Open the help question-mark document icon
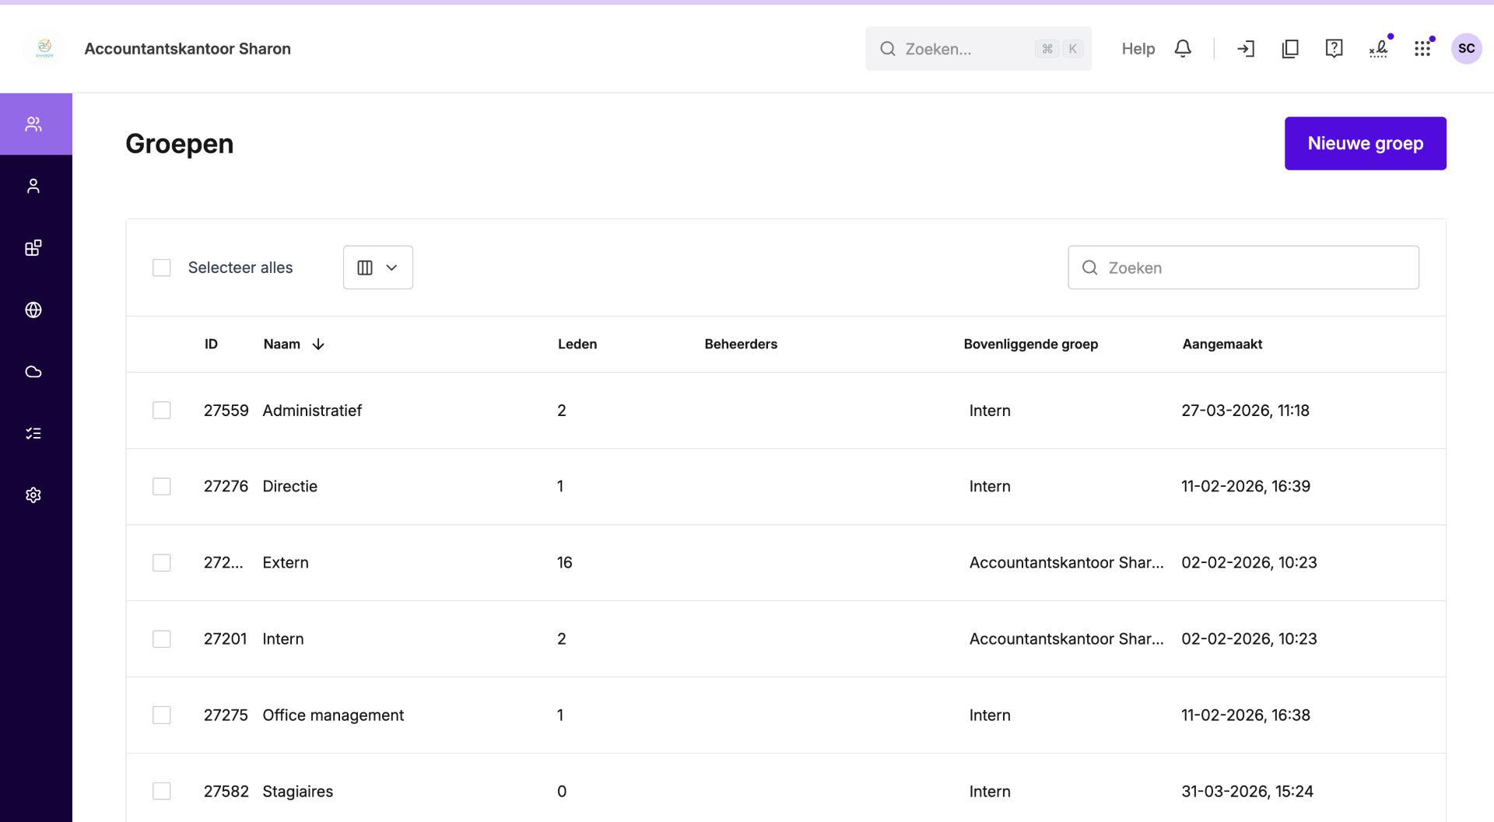This screenshot has height=822, width=1494. [x=1334, y=48]
